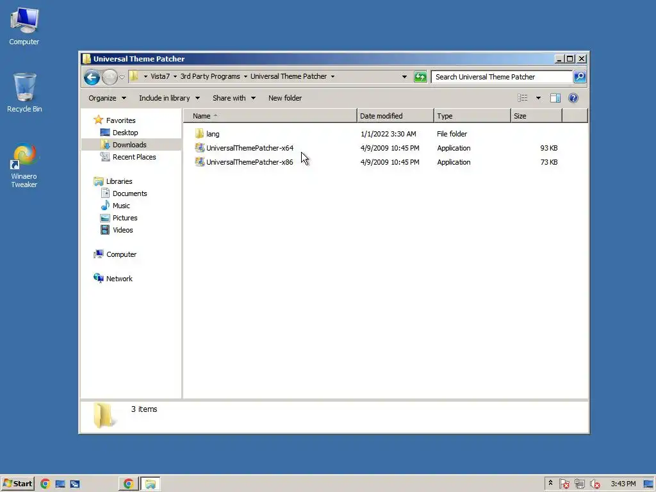The width and height of the screenshot is (656, 492).
Task: Open the Start menu
Action: tap(17, 484)
